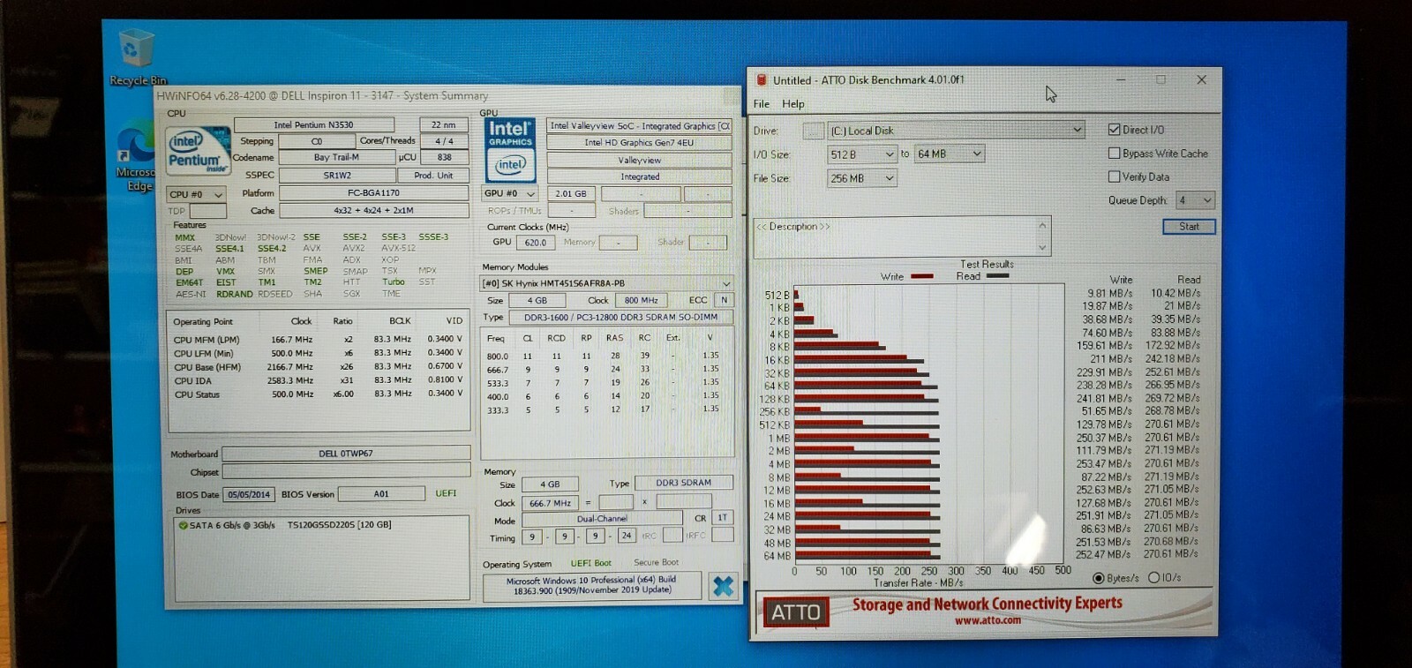The image size is (1412, 668).
Task: Click the Intel Pentium logo in HWiNFO
Action: click(198, 150)
